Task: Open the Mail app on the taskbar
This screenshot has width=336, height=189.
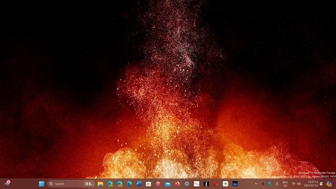Action: tap(168, 184)
